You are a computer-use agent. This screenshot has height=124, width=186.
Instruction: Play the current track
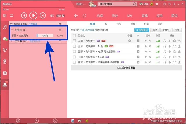(x=33, y=15)
